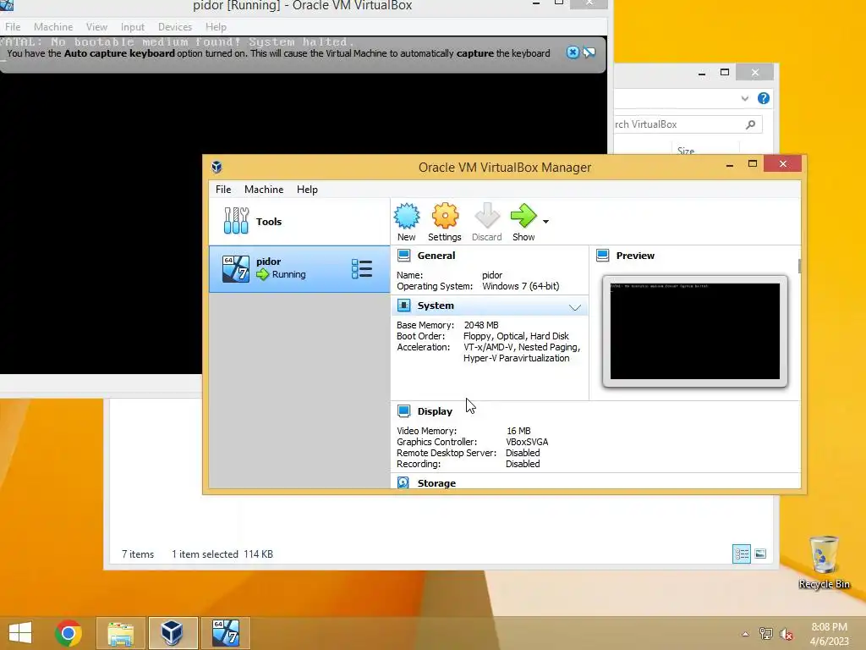The height and width of the screenshot is (650, 866).
Task: Click the "Floppy, Optical, Hard Disk" boot order
Action: tap(516, 336)
